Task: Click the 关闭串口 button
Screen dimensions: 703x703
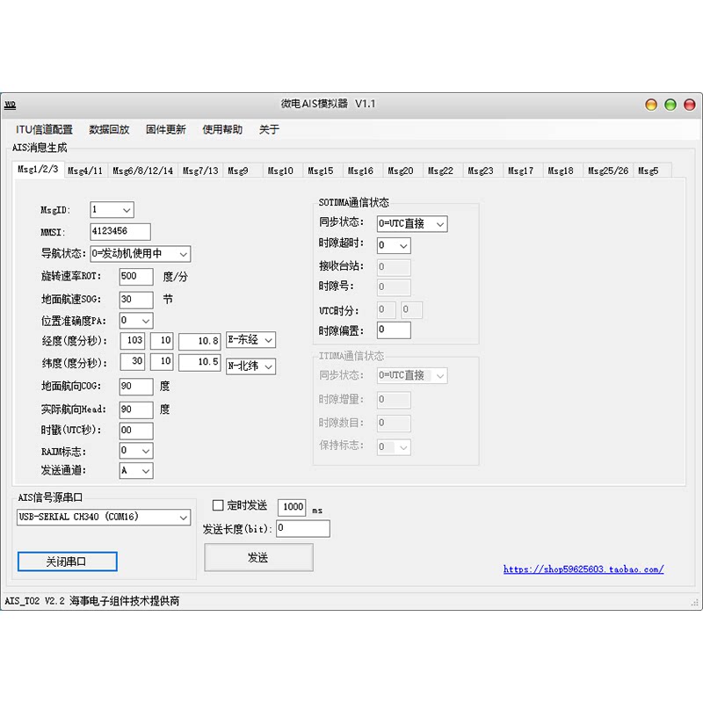Action: point(67,561)
